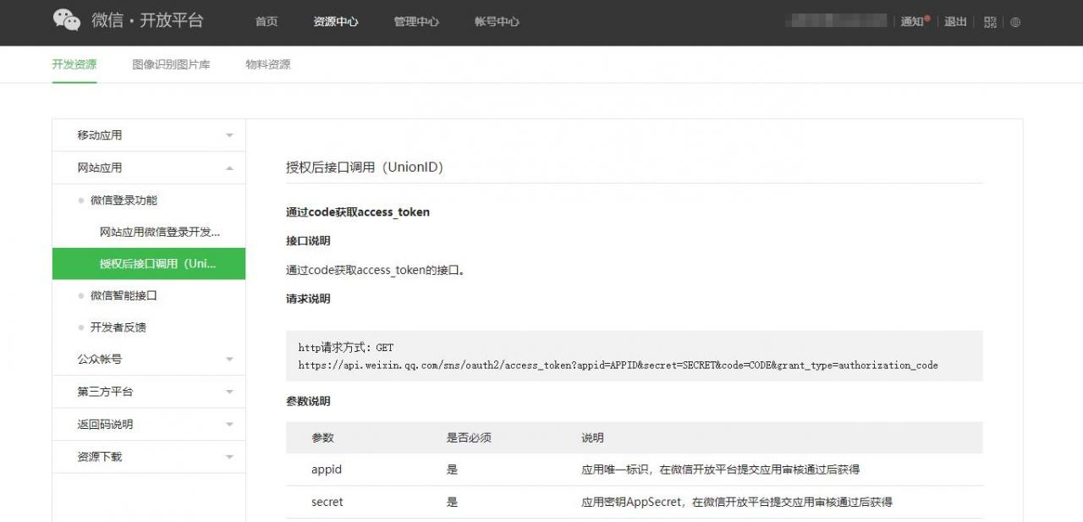The width and height of the screenshot is (1083, 522).
Task: Open 微信智能接口 in the sidebar
Action: click(124, 295)
